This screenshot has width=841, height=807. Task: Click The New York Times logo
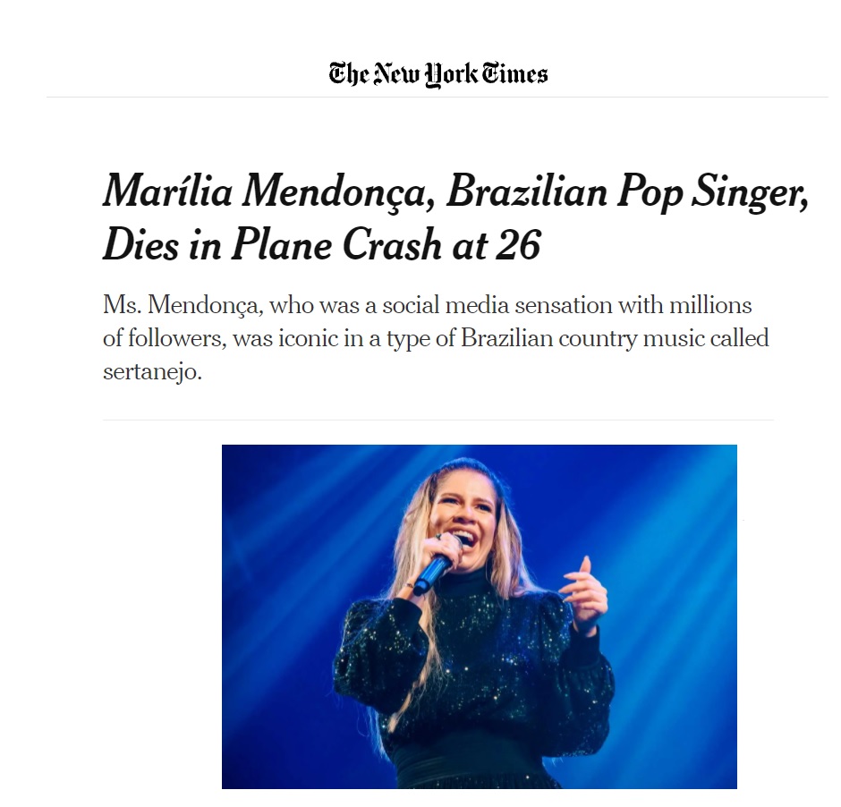(x=438, y=74)
